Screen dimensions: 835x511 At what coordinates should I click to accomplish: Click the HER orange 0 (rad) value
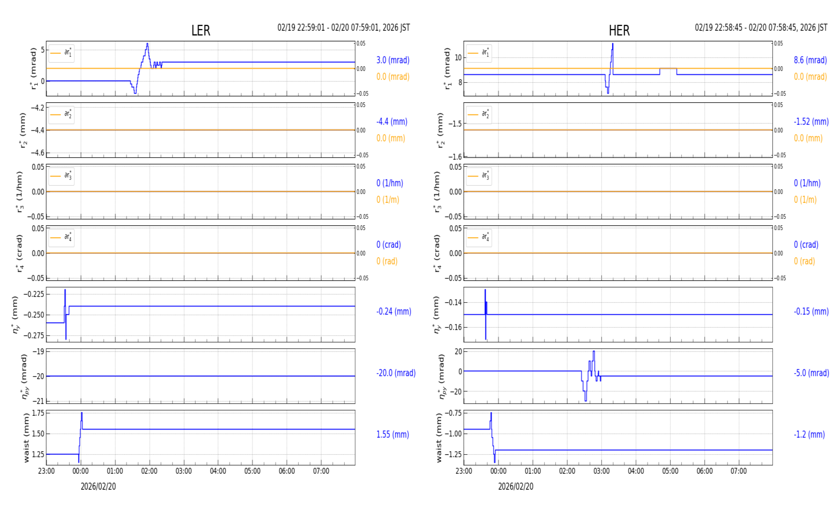(x=804, y=261)
